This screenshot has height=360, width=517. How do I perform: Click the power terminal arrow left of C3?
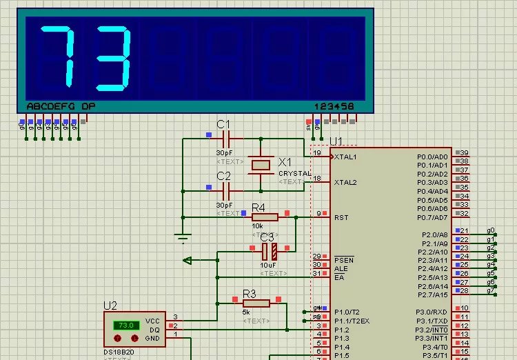click(187, 260)
